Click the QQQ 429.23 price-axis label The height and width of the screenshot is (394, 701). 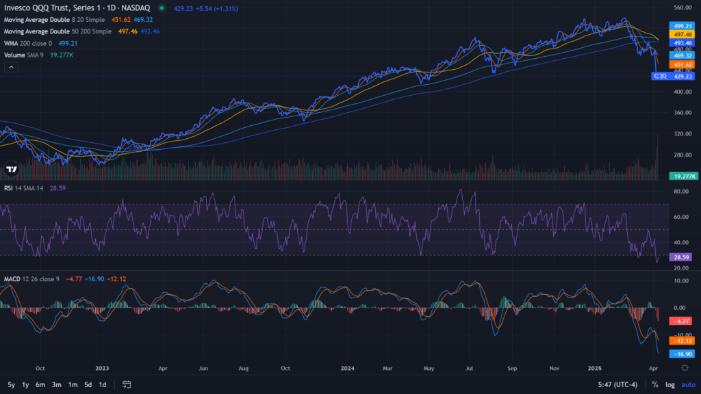coord(674,77)
